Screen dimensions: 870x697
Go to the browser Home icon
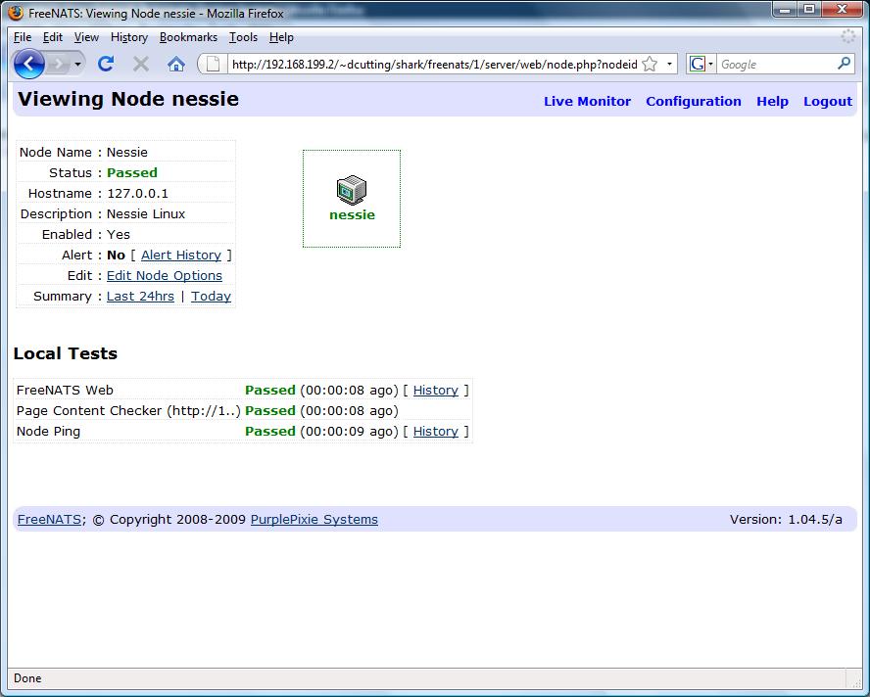[x=176, y=64]
